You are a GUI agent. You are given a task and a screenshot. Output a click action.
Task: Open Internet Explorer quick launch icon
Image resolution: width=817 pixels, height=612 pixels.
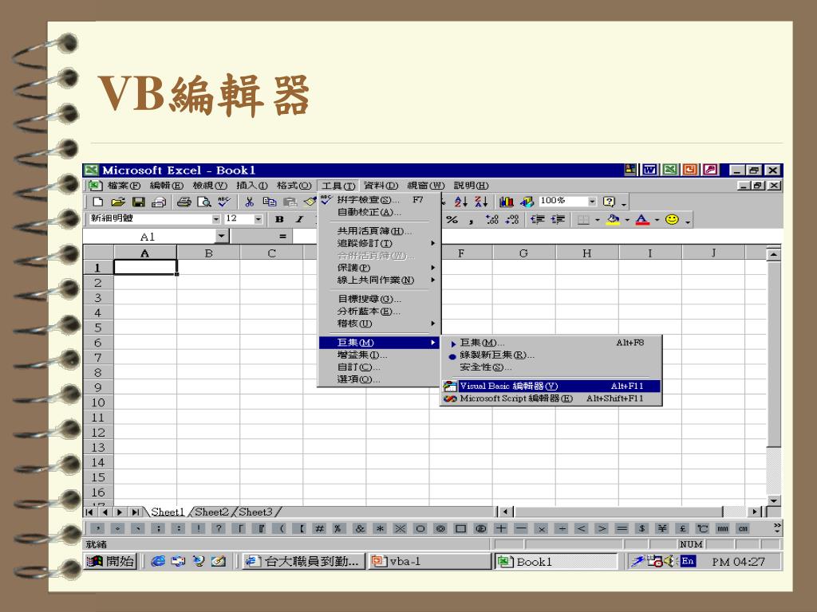click(x=158, y=561)
